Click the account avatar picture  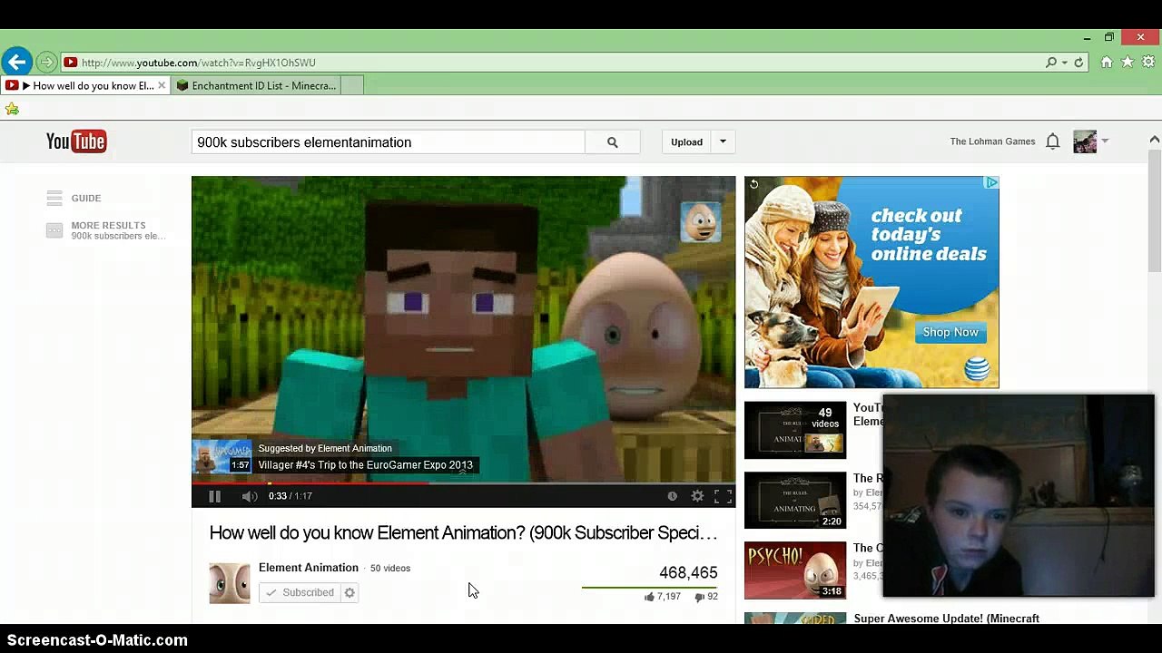[x=1085, y=141]
